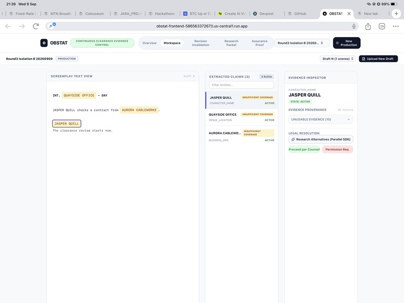Open the Draft N (1 scenes) dropdown
Screen dimensions: 404x303
coord(338,59)
